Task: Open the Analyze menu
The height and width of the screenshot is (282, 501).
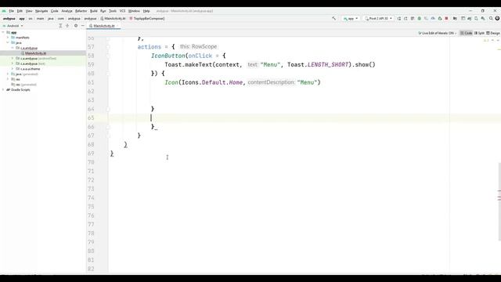Action: [x=67, y=11]
